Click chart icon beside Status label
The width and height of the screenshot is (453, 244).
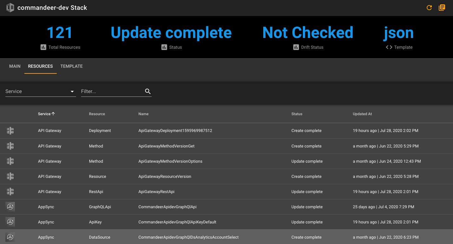click(164, 47)
